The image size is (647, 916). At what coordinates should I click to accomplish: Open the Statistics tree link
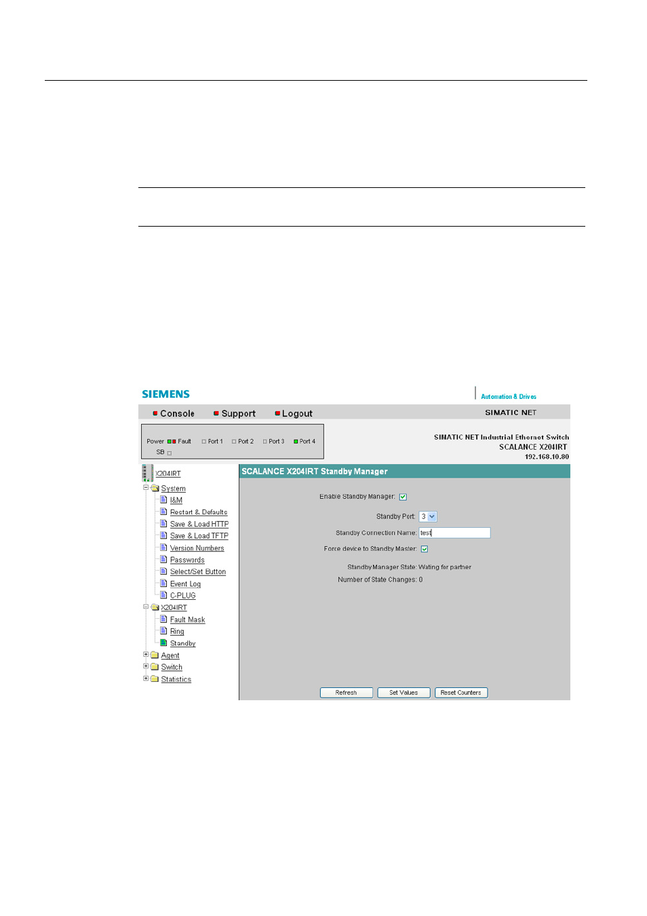pos(176,680)
